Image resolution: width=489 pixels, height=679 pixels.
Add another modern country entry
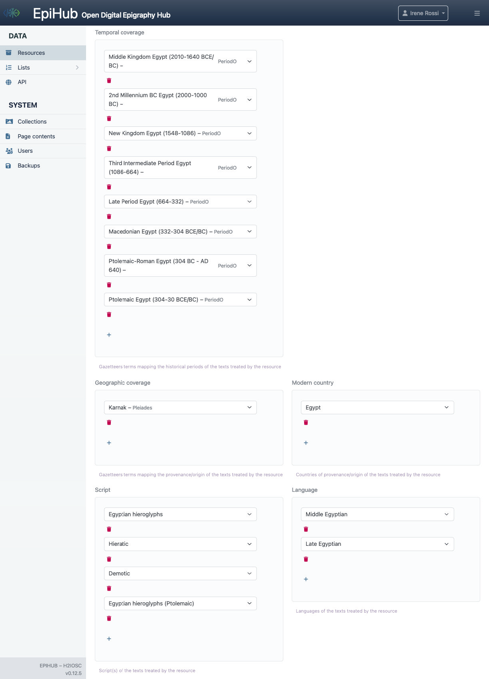coord(306,443)
